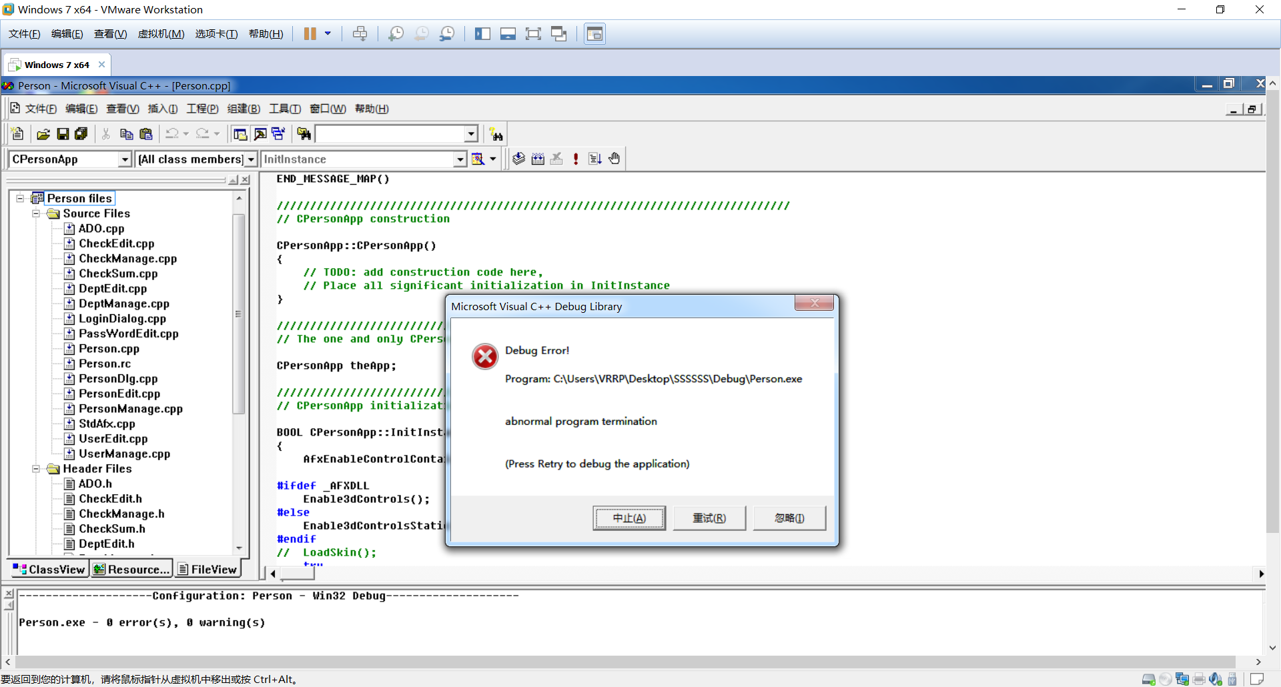The height and width of the screenshot is (687, 1281).
Task: Toggle the VMware thumbnail bar view
Action: (x=508, y=34)
